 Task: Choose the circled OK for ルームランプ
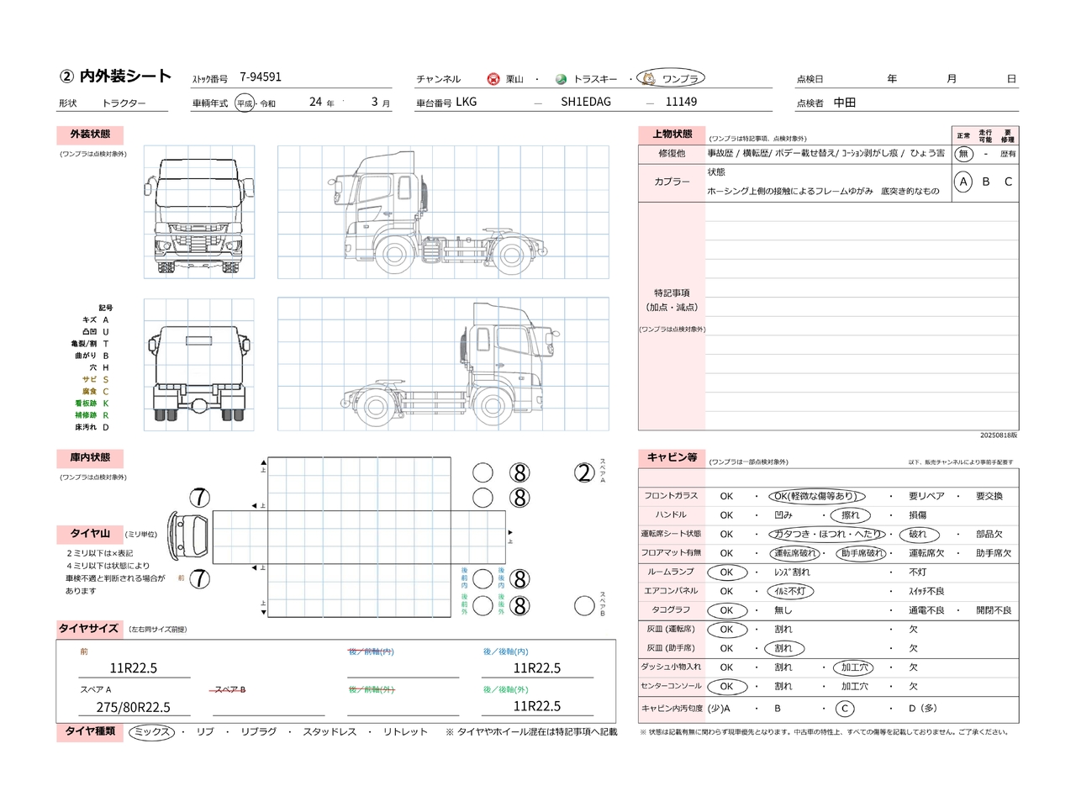click(x=726, y=572)
